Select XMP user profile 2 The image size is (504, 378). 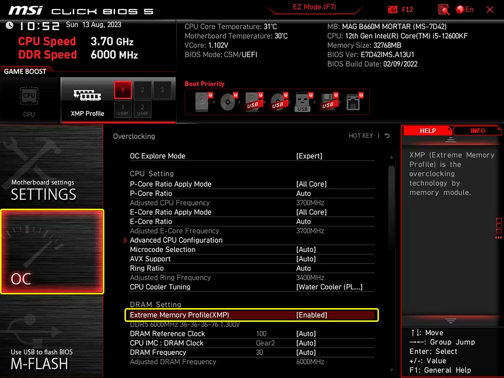click(x=143, y=109)
